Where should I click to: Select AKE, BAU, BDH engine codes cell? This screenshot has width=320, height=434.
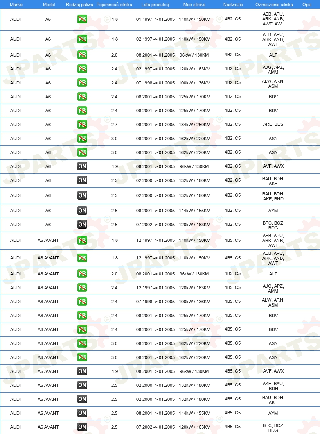pos(273,386)
